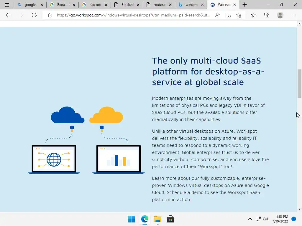Click the address bar URL field
Viewport: 302px width, 226px height.
[x=134, y=15]
